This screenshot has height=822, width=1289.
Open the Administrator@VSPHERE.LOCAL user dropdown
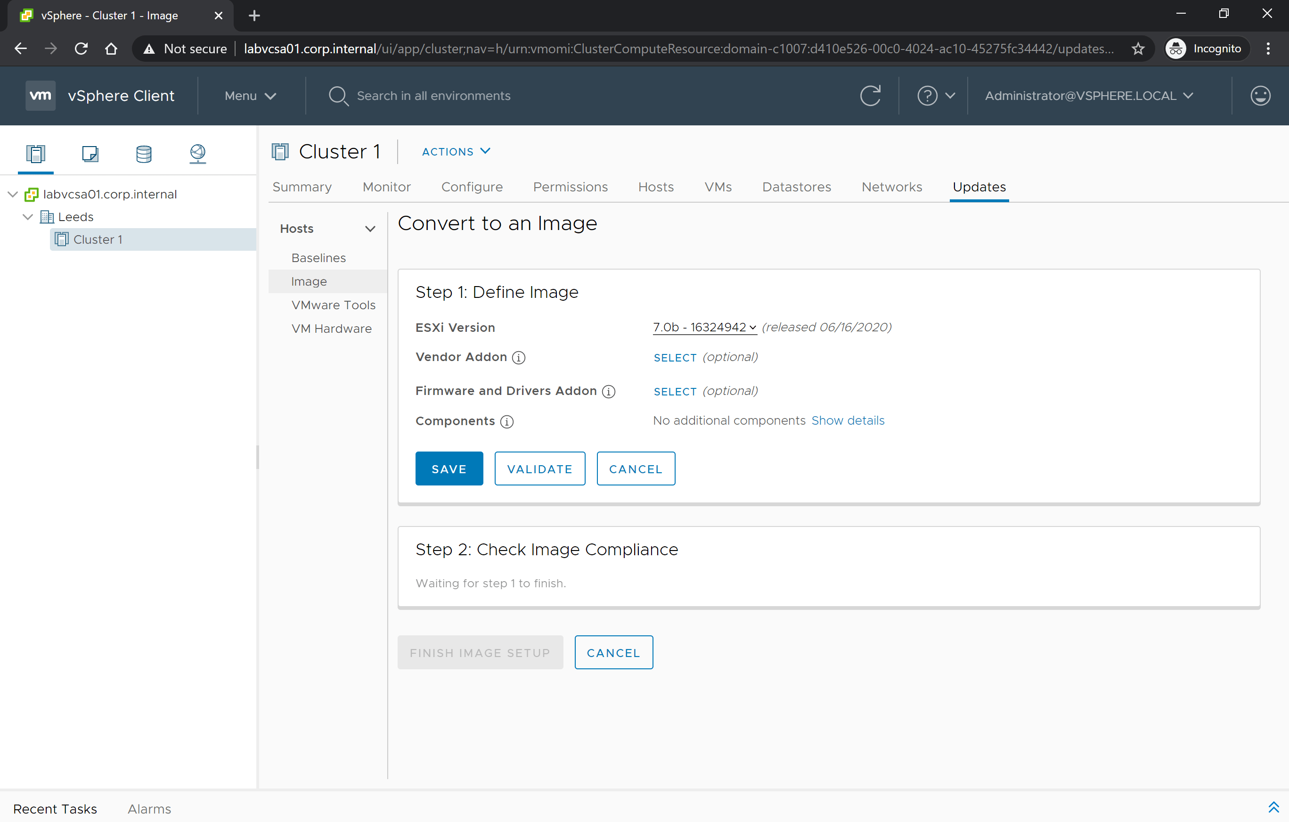tap(1089, 96)
